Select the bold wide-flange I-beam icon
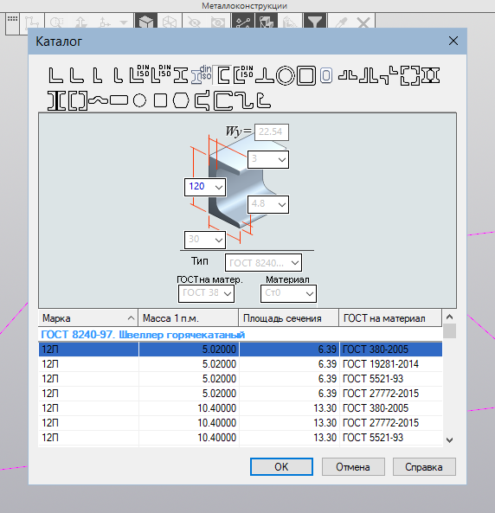Viewport: 495px width, 513px height. pyautogui.click(x=56, y=100)
